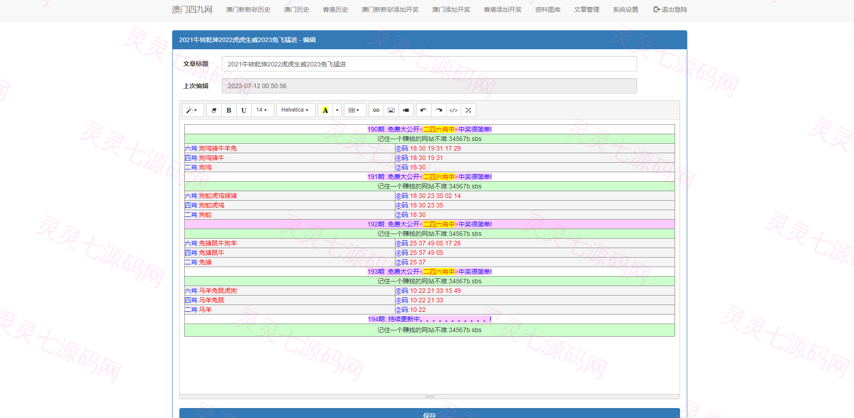This screenshot has height=418, width=854.
Task: Click the eraser clear-formatting icon
Action: point(214,110)
